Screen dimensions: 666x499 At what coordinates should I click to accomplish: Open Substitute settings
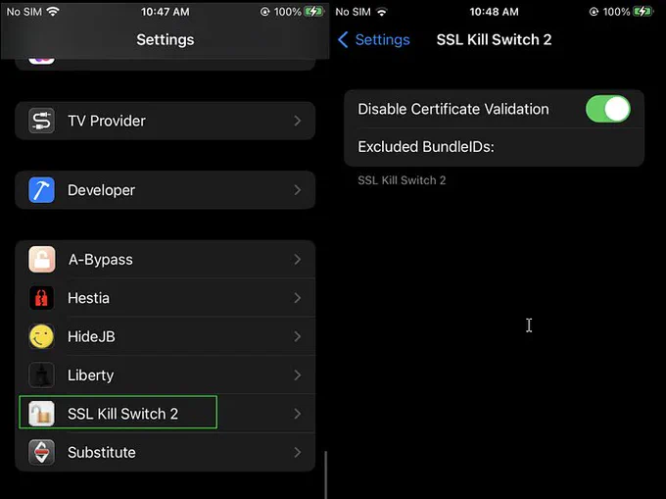click(166, 452)
